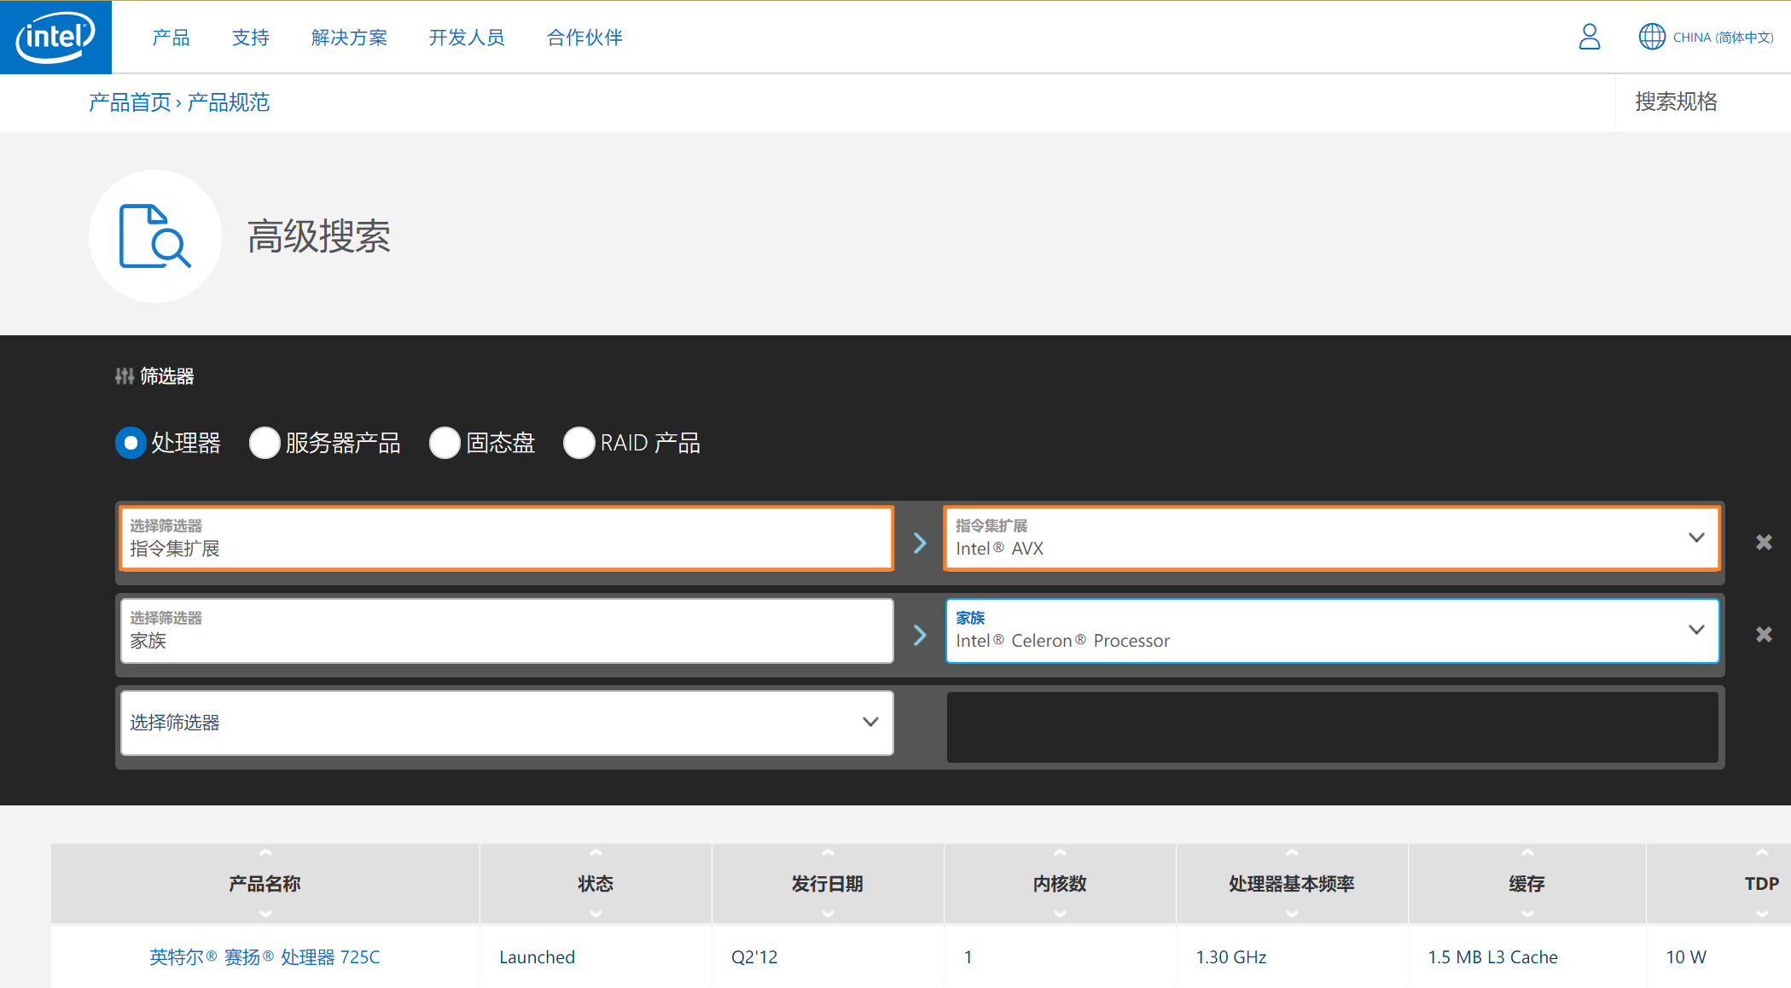Sort TDP column descending
Screen dimensions: 1791x988
1762,913
